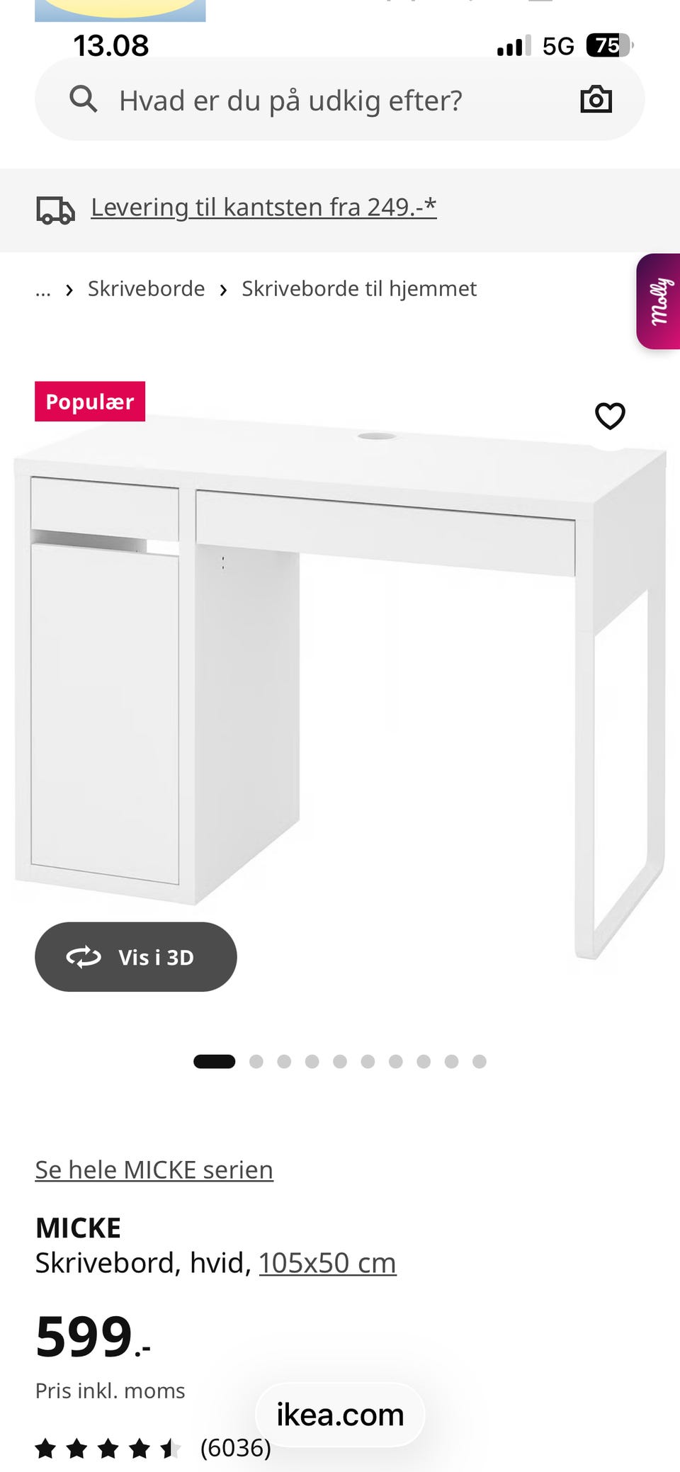680x1472 pixels.
Task: Tap the star rating icons
Action: click(x=108, y=1448)
